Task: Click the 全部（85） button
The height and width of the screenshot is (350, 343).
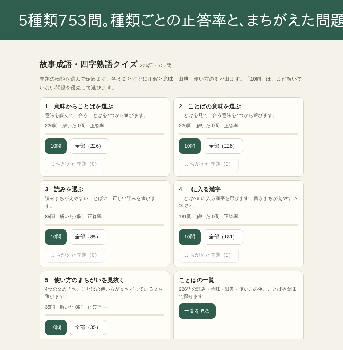Action: point(88,237)
